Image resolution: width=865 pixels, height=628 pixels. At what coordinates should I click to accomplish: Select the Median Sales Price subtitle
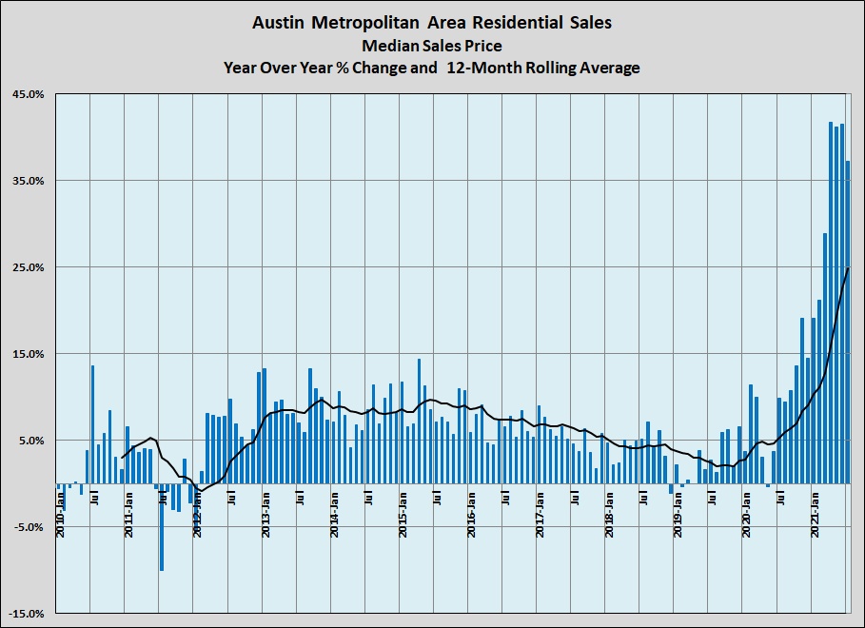click(x=432, y=45)
